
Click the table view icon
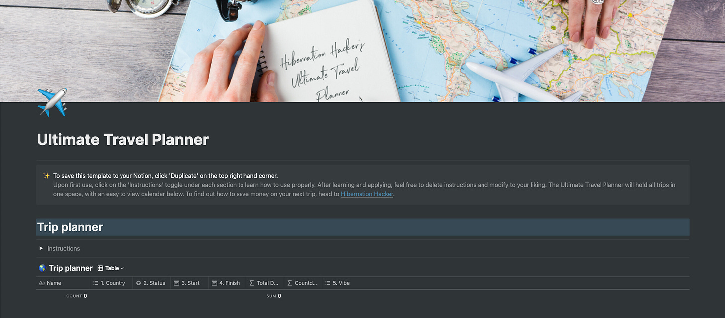click(x=100, y=268)
